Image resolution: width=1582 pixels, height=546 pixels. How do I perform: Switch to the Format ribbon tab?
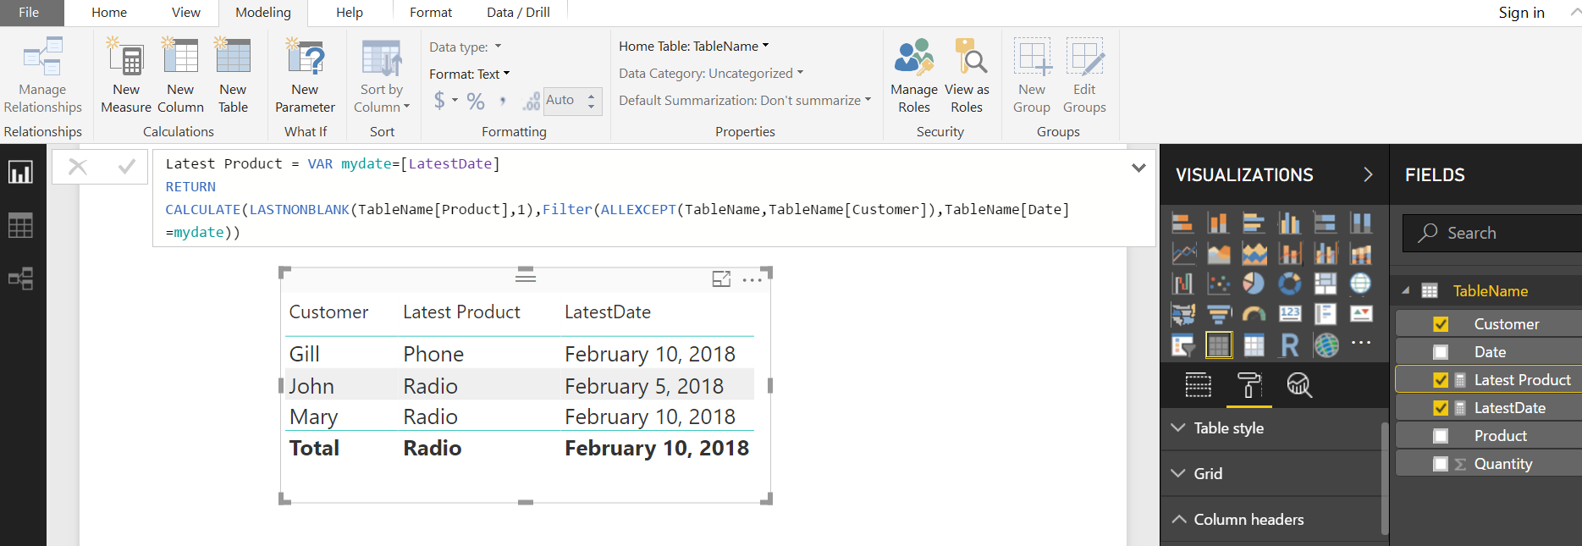431,13
